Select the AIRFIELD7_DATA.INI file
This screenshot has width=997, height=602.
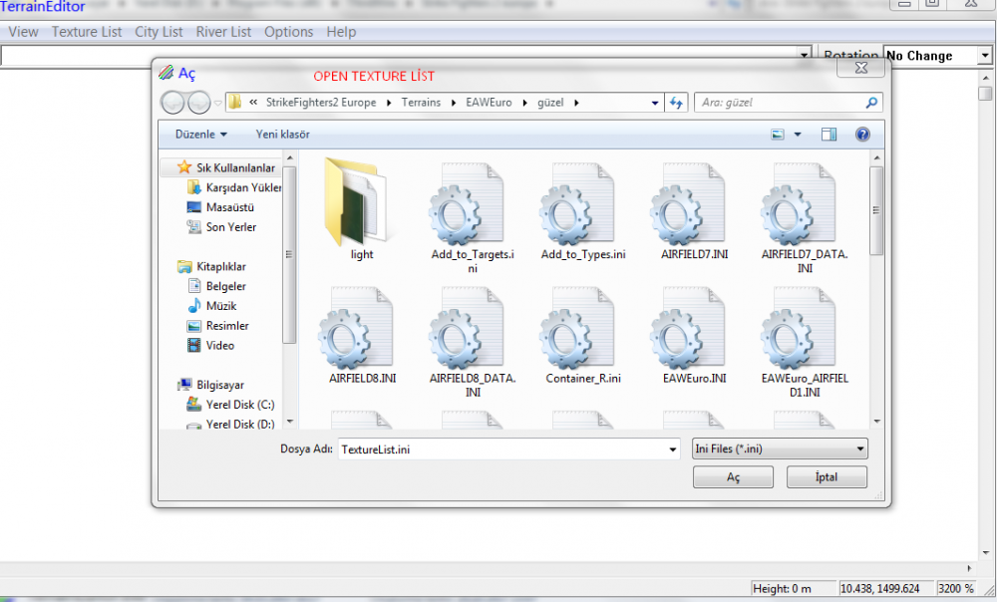[x=805, y=217]
